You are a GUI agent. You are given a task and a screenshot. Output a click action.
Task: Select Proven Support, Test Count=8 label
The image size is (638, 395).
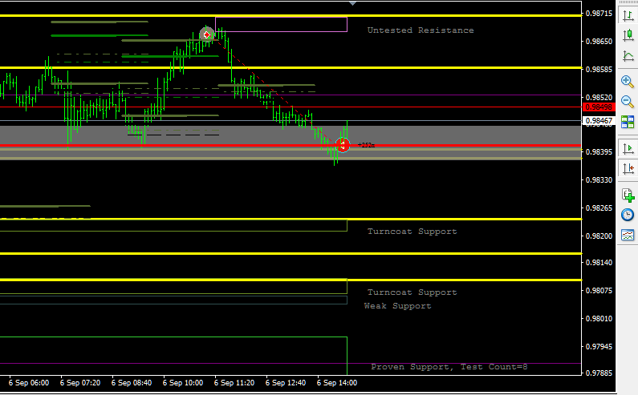449,366
